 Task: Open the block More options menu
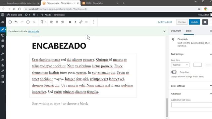(x=94, y=22)
